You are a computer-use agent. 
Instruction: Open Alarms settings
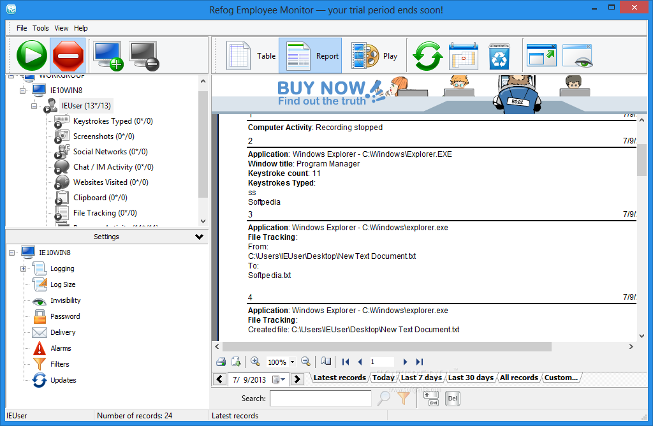point(61,348)
